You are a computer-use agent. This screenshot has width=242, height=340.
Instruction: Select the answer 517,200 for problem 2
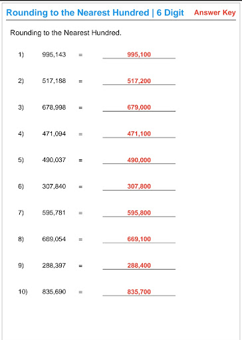coord(139,81)
